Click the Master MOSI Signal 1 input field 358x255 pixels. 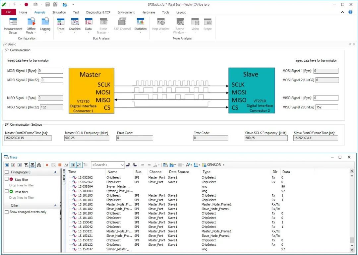coord(50,71)
